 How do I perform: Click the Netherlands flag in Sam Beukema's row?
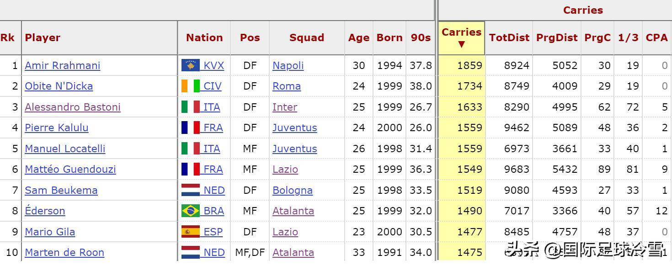point(191,190)
